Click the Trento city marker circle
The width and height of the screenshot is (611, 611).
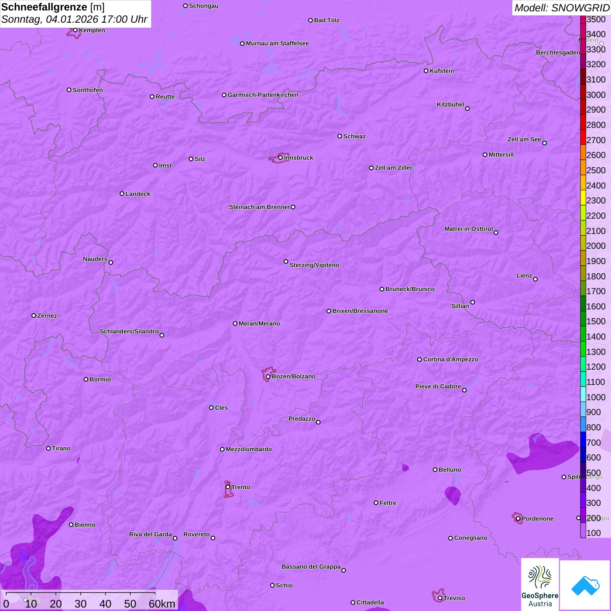228,487
